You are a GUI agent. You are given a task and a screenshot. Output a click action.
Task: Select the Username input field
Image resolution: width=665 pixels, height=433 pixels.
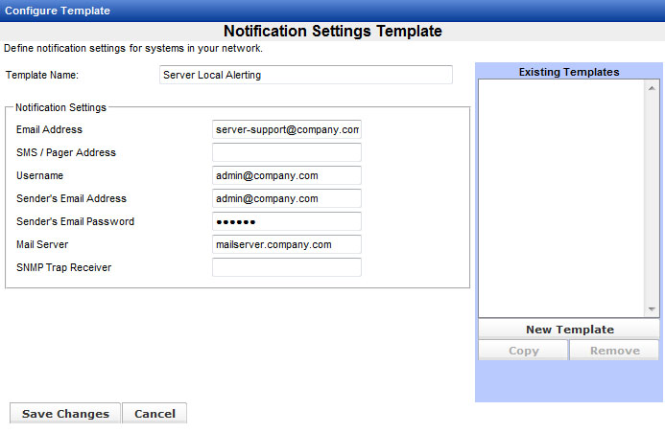(286, 175)
